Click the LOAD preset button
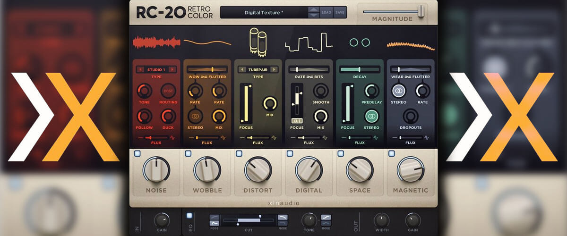567x236 pixels. (x=326, y=13)
